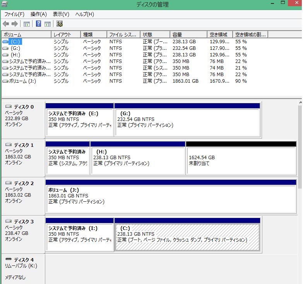Open the 操作(A) menu
Viewport: 303px width, 284px height.
click(38, 14)
